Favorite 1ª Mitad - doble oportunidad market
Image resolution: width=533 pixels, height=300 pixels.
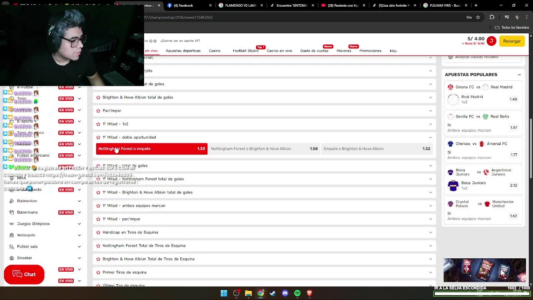(98, 137)
